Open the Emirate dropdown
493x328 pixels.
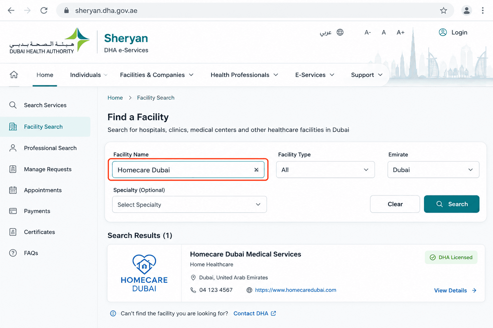pyautogui.click(x=433, y=170)
